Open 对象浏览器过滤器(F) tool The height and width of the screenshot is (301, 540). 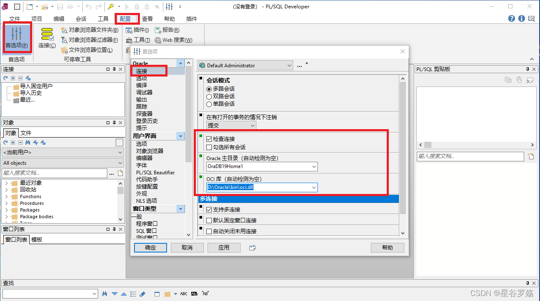89,40
